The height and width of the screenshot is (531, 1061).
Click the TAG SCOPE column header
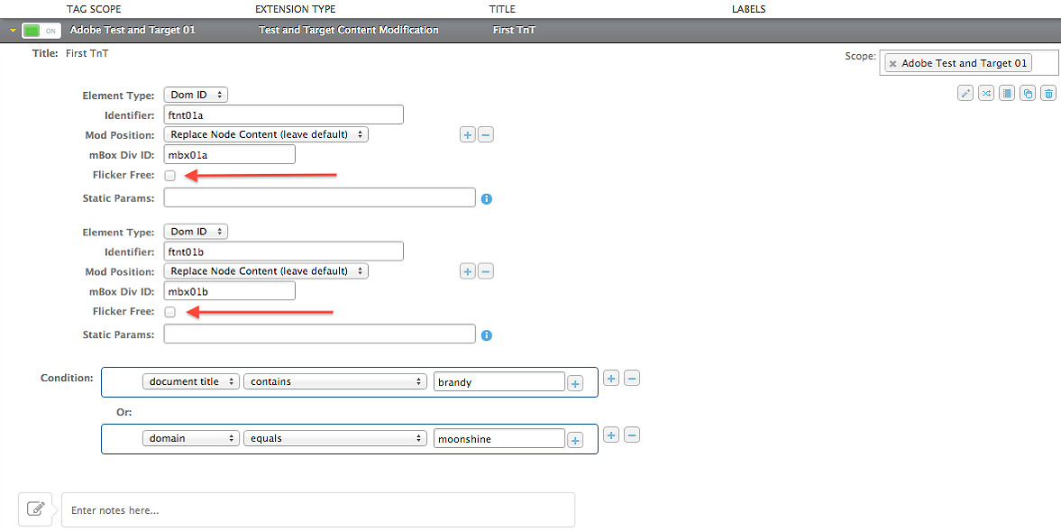(x=94, y=9)
